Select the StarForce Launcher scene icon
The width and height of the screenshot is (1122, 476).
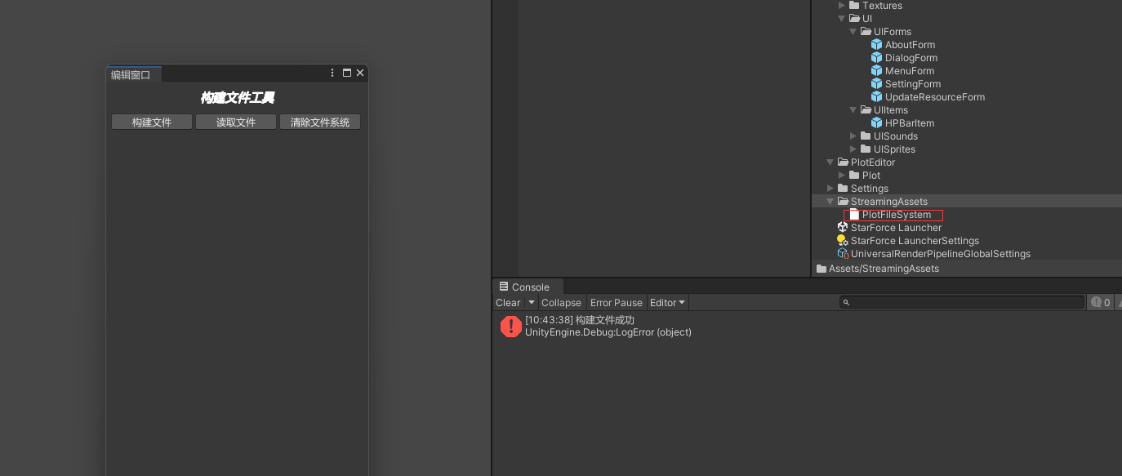coord(843,228)
